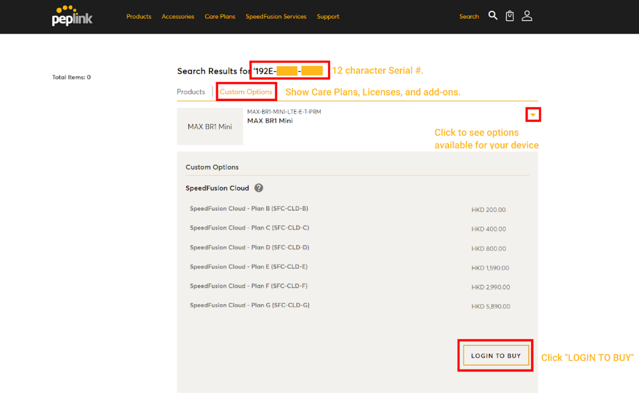Click the SpeedFusion Cloud section heading

coord(217,188)
